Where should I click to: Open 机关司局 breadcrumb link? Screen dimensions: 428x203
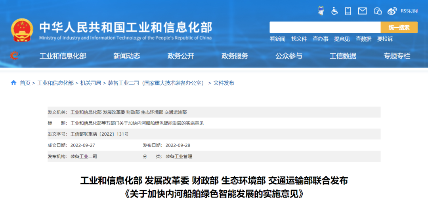[91, 83]
